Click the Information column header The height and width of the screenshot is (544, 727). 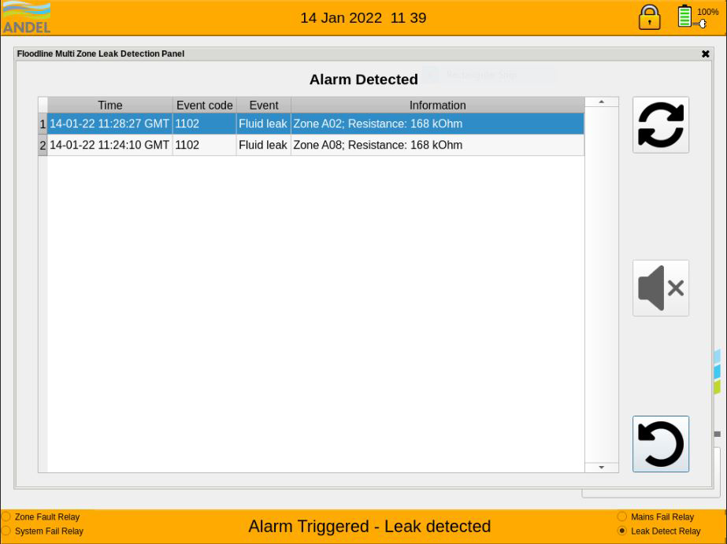[x=437, y=105]
